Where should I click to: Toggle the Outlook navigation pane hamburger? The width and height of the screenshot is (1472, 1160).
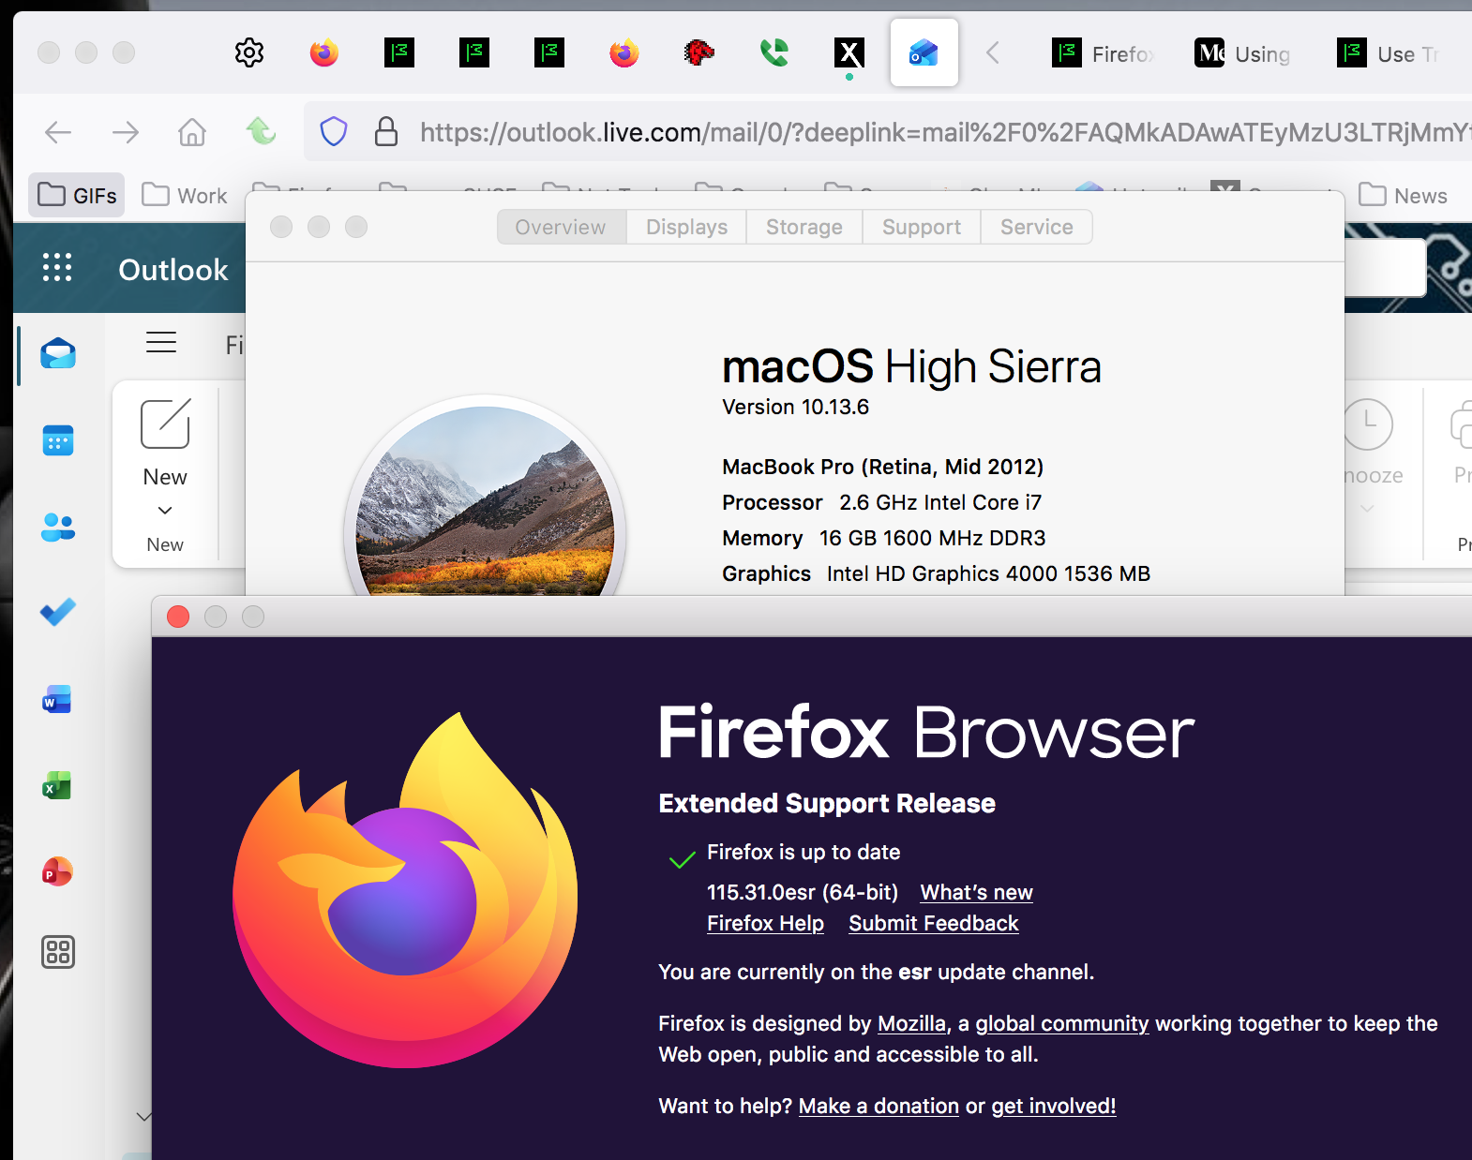[x=161, y=342]
